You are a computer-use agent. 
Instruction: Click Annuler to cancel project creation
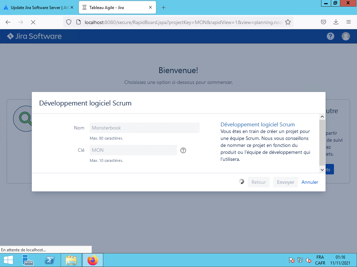point(310,182)
